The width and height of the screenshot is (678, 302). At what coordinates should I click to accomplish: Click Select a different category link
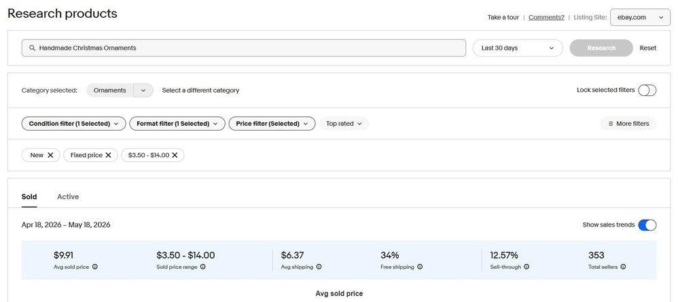tap(200, 90)
